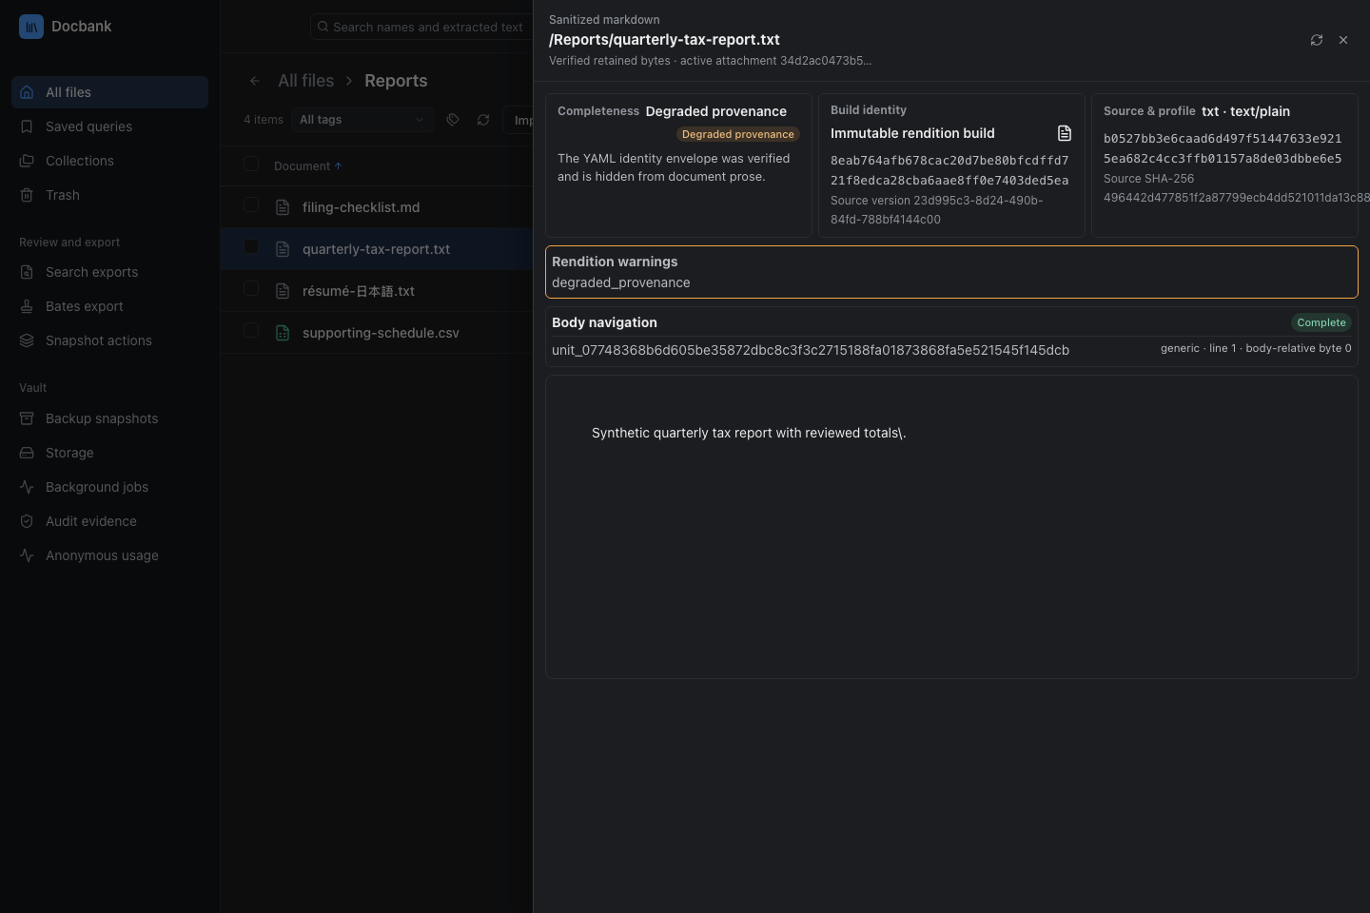Open Search exports
The width and height of the screenshot is (1370, 913).
tap(109, 272)
